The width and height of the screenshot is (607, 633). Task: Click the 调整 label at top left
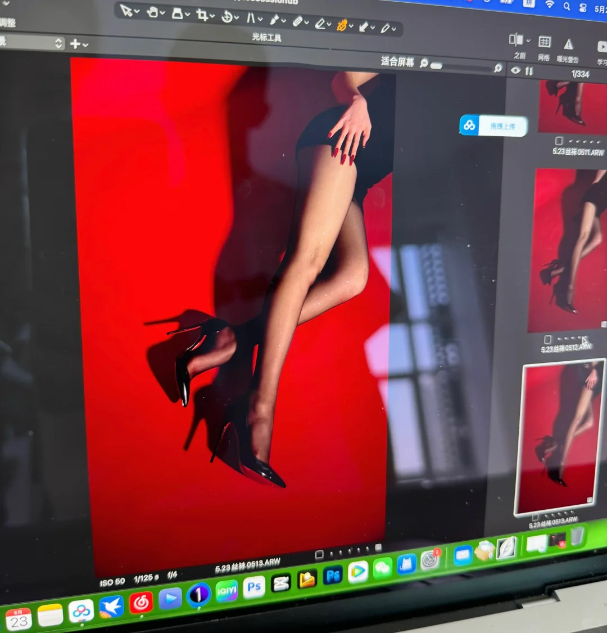click(7, 23)
